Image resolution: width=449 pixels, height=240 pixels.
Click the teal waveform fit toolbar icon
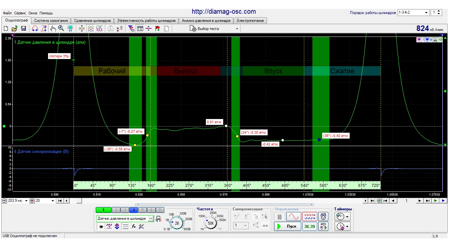pos(70,29)
